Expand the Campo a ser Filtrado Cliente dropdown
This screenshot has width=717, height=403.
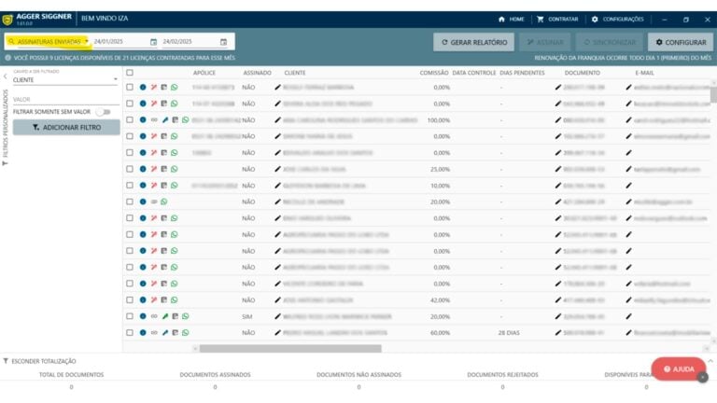[65, 80]
